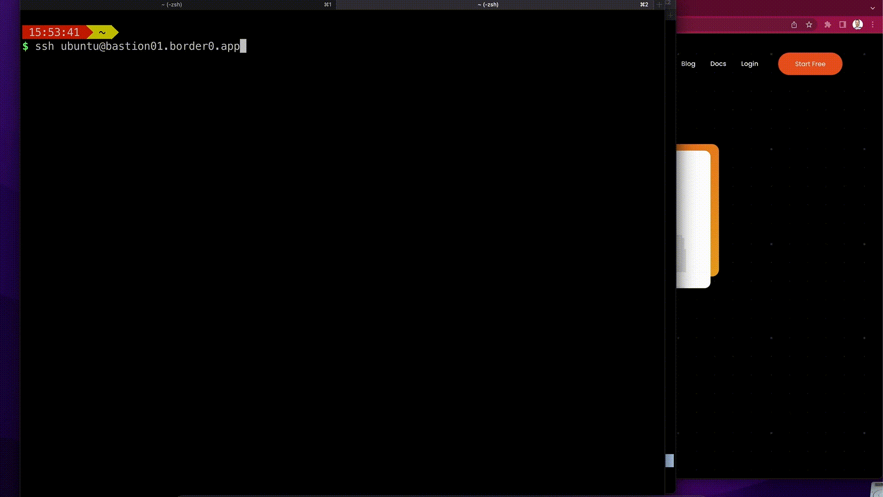Select the second zsh terminal tab
The width and height of the screenshot is (883, 497).
(488, 5)
